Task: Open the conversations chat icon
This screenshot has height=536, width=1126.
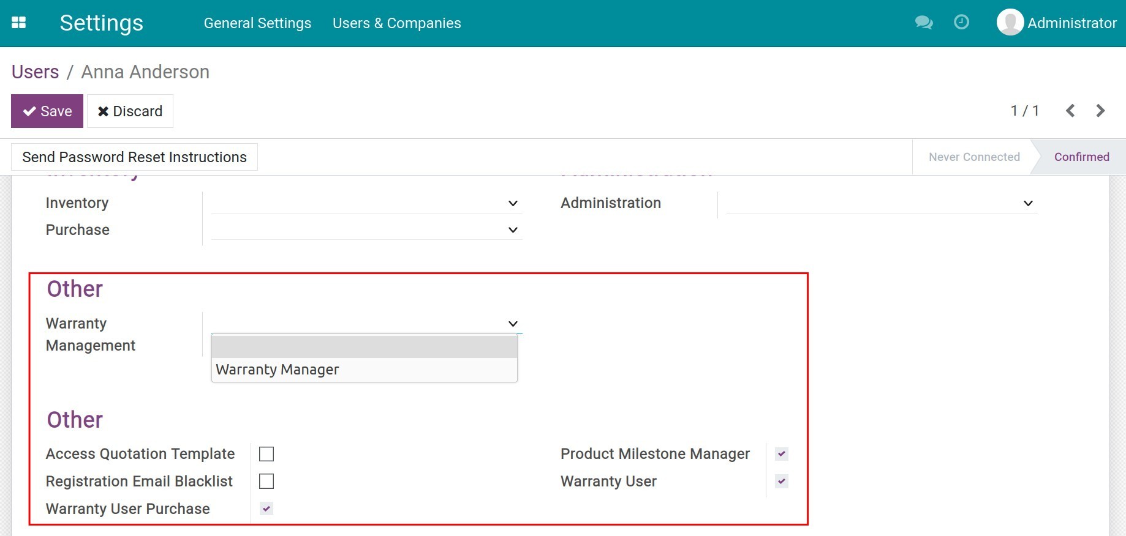Action: click(923, 23)
